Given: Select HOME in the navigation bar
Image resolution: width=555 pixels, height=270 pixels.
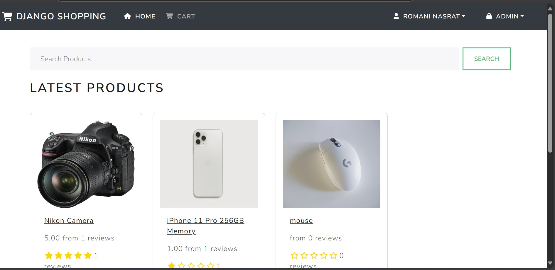Looking at the screenshot, I should pyautogui.click(x=145, y=16).
